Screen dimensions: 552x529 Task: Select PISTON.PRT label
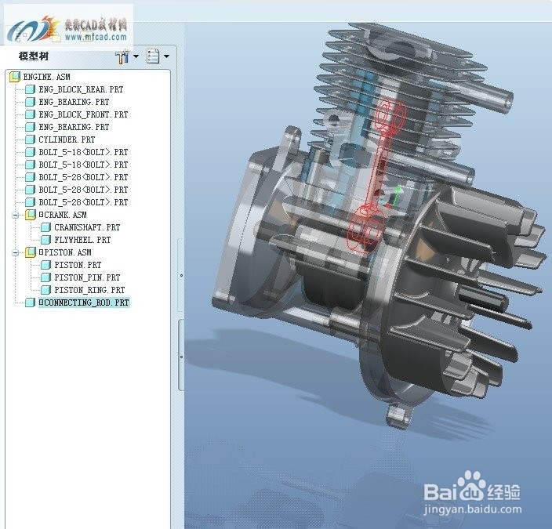(78, 265)
